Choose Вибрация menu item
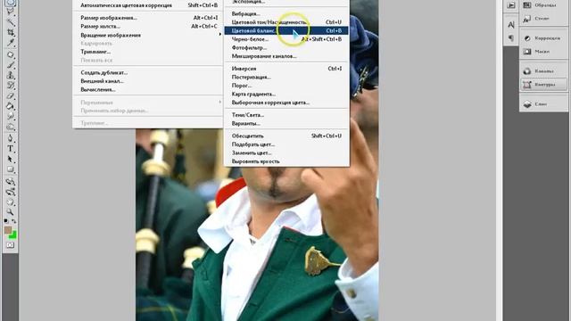 click(286, 14)
